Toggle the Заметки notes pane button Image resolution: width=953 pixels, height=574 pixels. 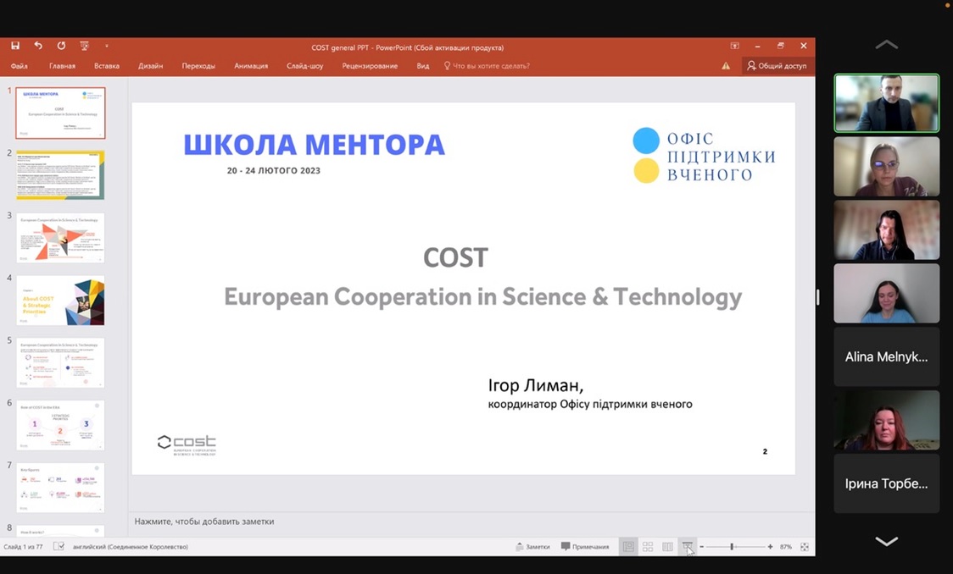click(x=532, y=547)
